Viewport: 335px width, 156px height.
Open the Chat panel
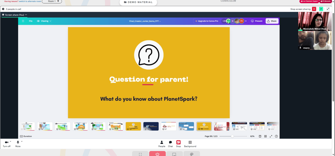pos(170,144)
